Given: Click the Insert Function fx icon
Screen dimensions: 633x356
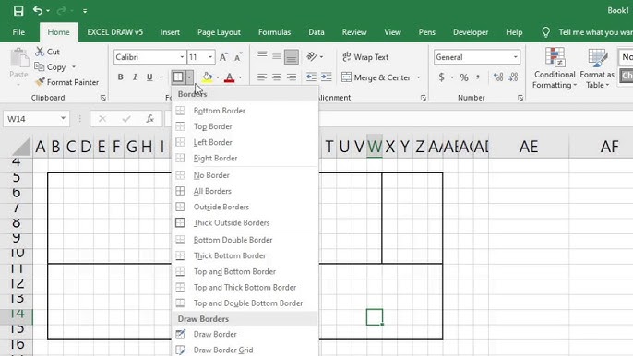Looking at the screenshot, I should [149, 119].
